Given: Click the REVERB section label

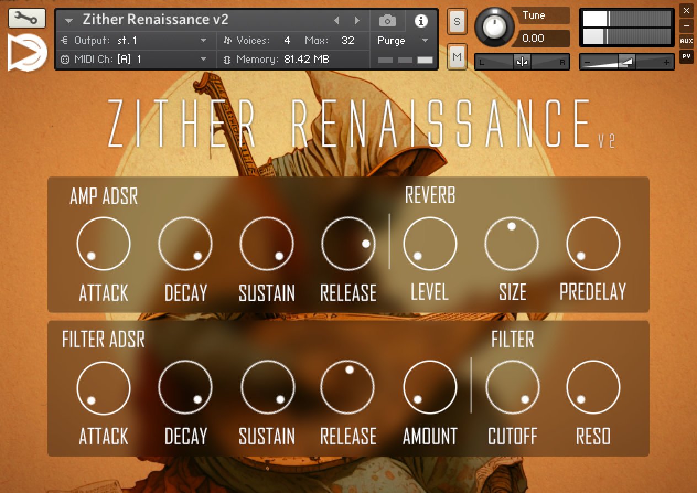Looking at the screenshot, I should click(430, 195).
